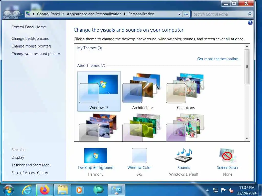Open the blue Help question mark
The image size is (262, 196).
click(x=250, y=23)
